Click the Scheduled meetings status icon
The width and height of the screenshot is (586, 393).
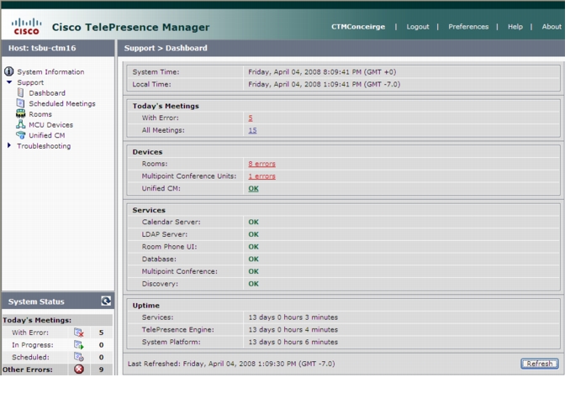pyautogui.click(x=78, y=357)
